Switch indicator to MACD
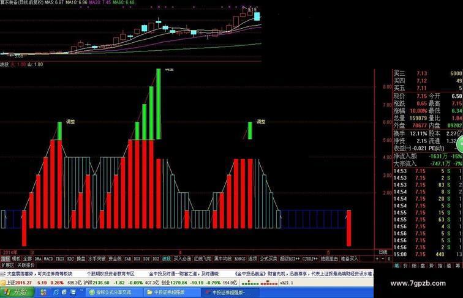463x298 pixels. pos(48,259)
